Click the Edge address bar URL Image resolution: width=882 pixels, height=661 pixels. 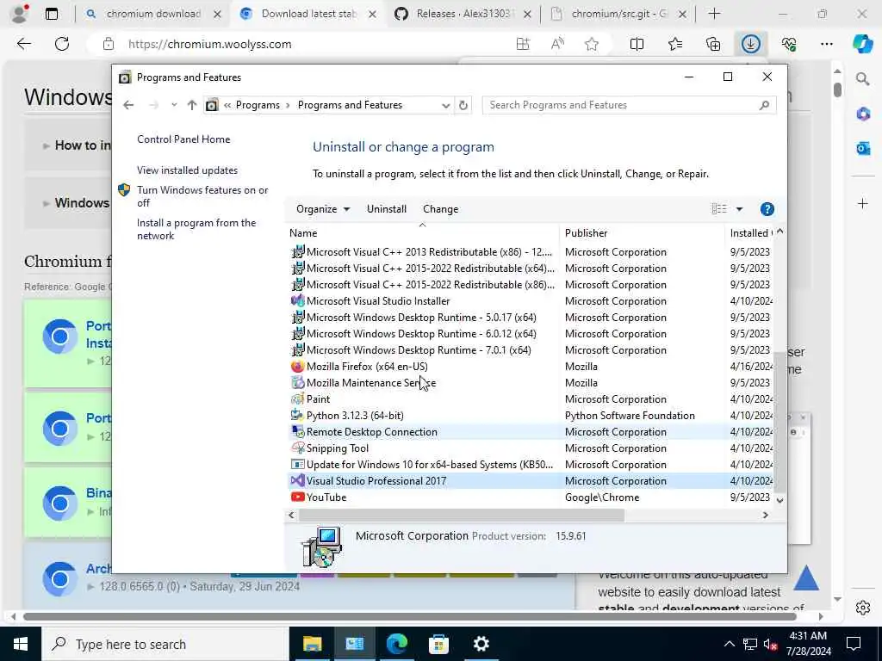[209, 45]
